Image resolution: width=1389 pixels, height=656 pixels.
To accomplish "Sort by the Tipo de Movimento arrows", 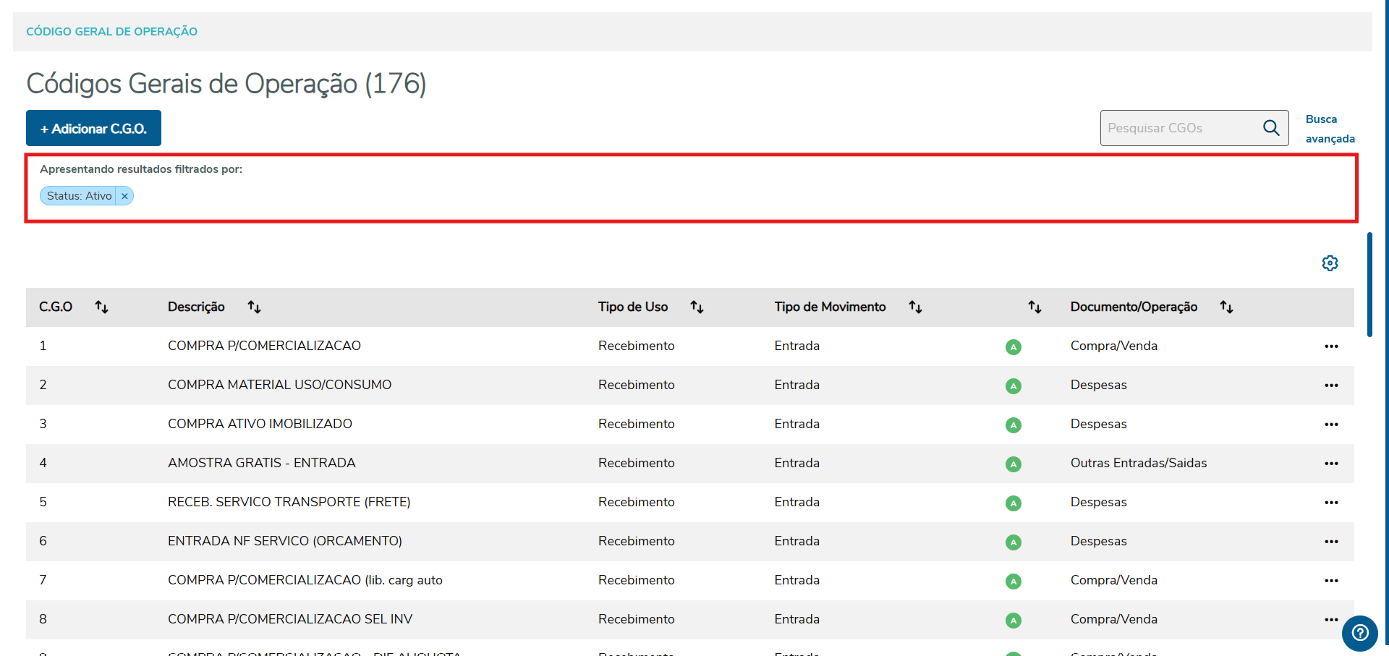I will (915, 307).
